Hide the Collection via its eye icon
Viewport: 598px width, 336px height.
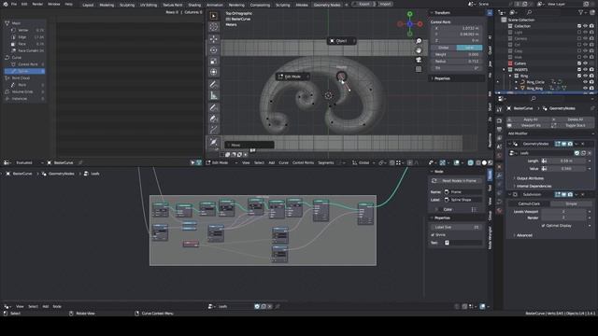point(586,26)
